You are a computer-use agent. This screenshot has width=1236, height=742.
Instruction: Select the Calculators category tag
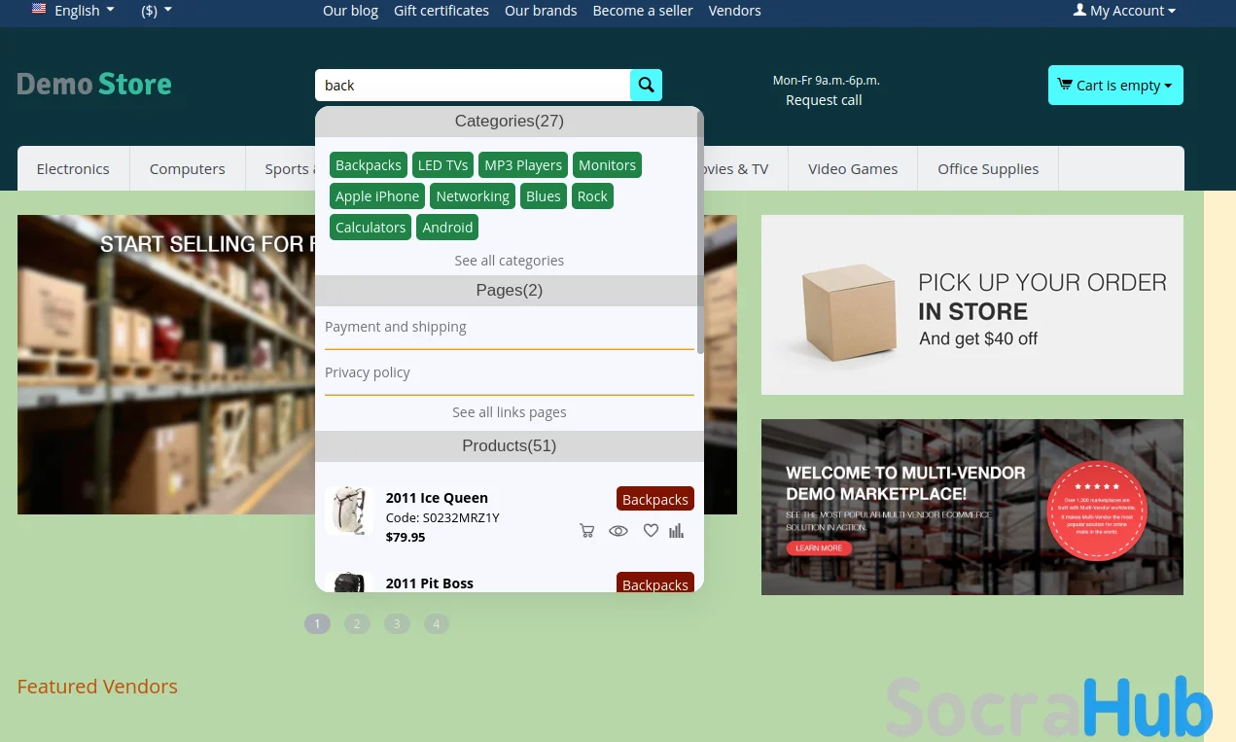[371, 228]
